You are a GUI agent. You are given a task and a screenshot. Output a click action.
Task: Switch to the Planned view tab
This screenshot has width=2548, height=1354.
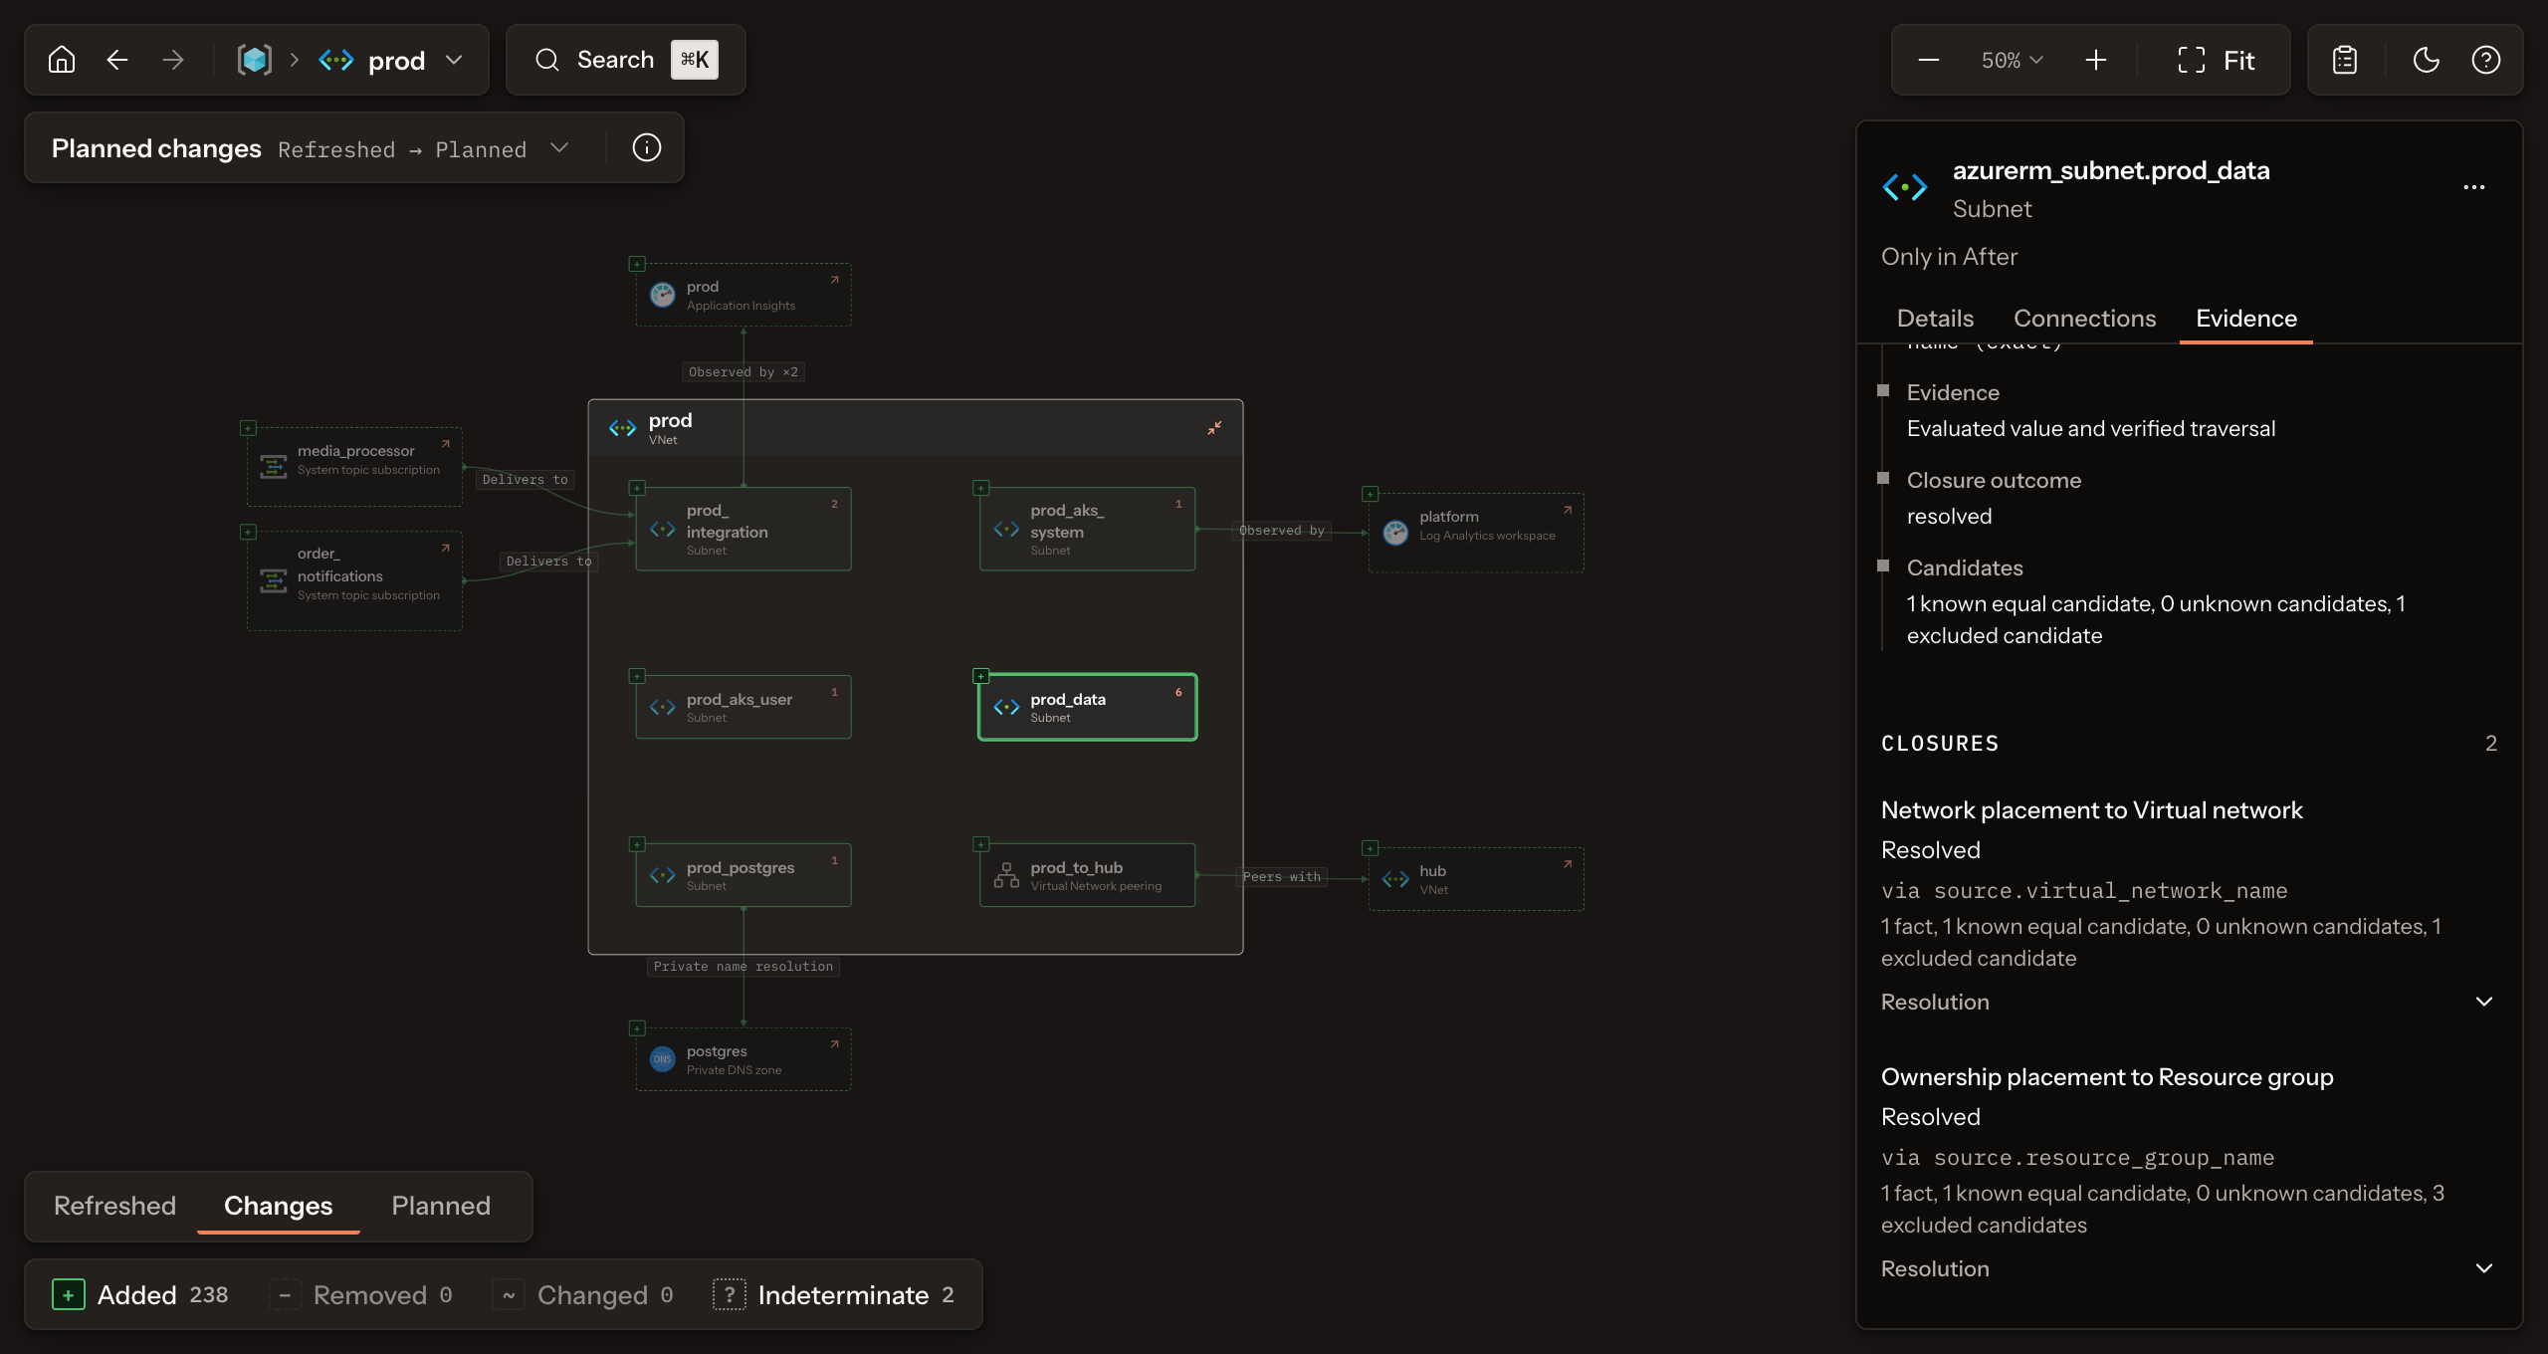(x=441, y=1206)
